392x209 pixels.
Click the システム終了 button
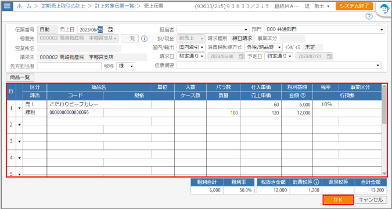click(354, 6)
